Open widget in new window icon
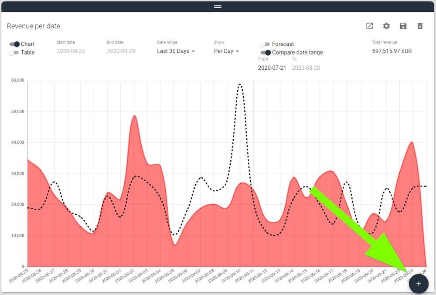The image size is (436, 295). 369,26
